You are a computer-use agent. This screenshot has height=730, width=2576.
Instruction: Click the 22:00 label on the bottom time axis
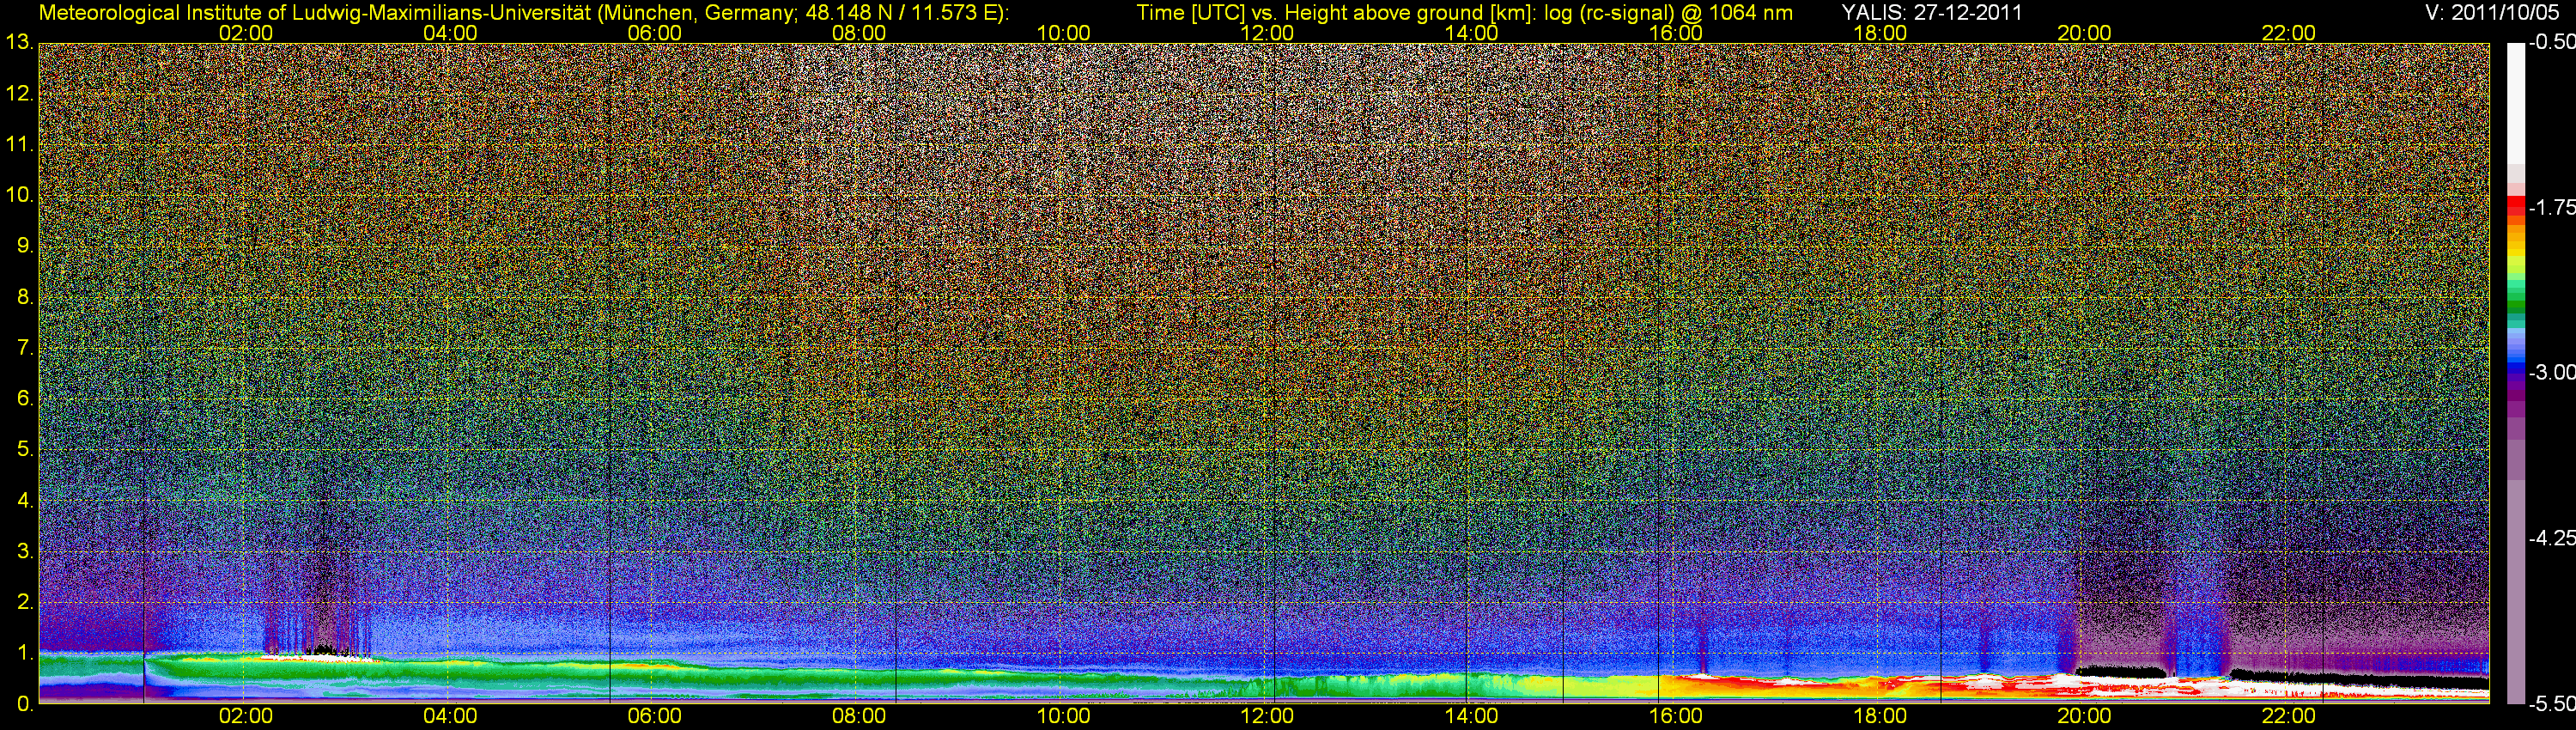2288,716
